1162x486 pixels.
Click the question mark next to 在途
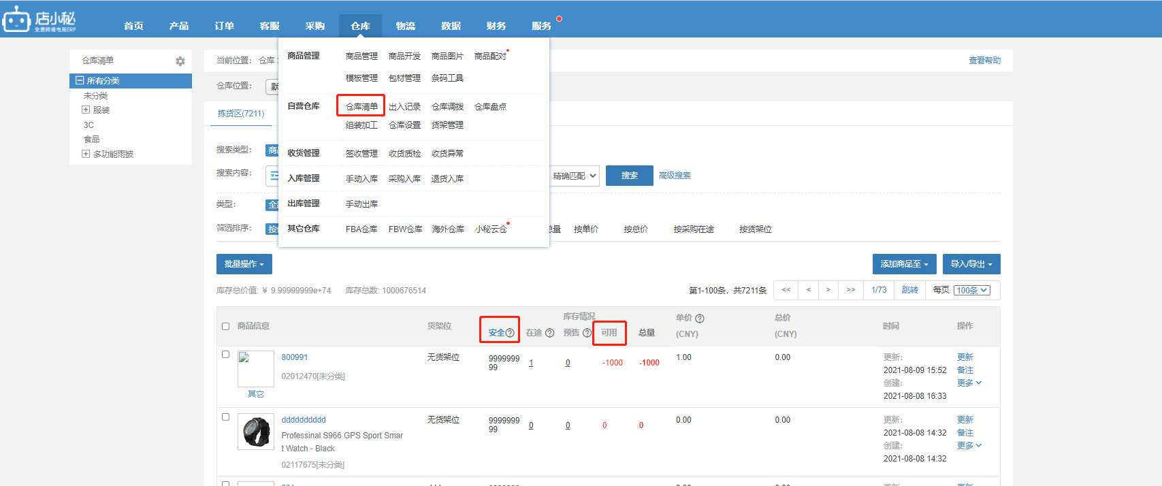coord(549,333)
